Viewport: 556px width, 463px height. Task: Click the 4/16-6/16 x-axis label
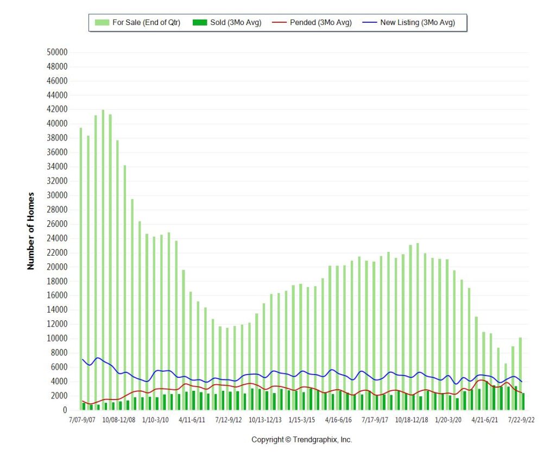point(339,420)
